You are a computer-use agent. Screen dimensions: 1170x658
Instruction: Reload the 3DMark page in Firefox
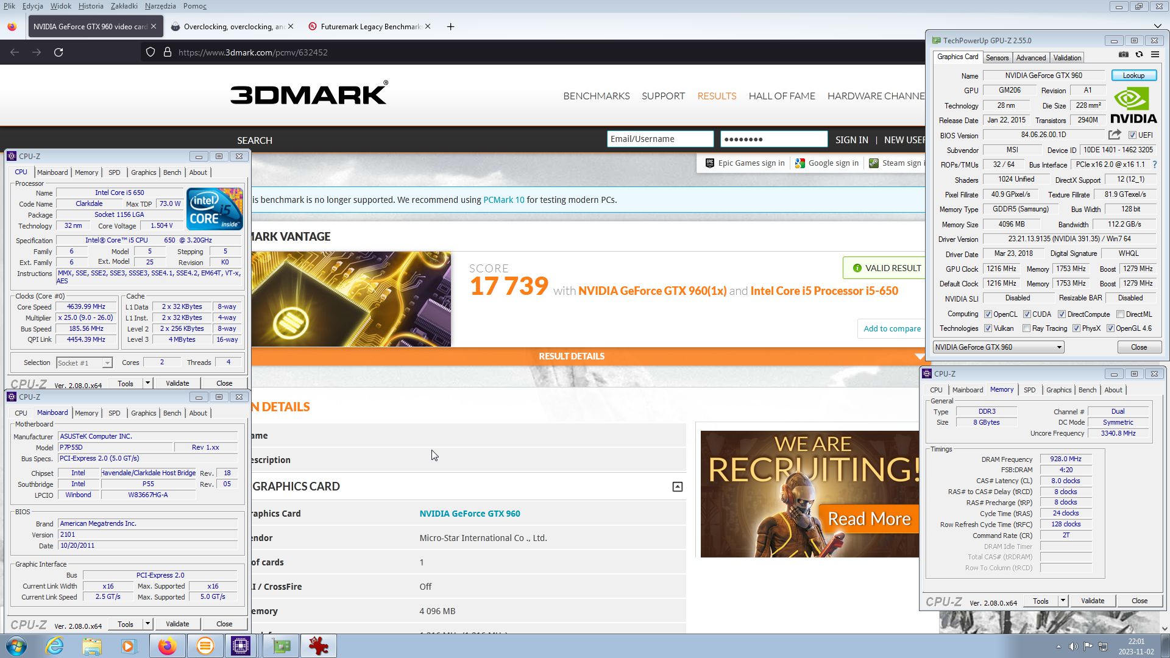[58, 52]
